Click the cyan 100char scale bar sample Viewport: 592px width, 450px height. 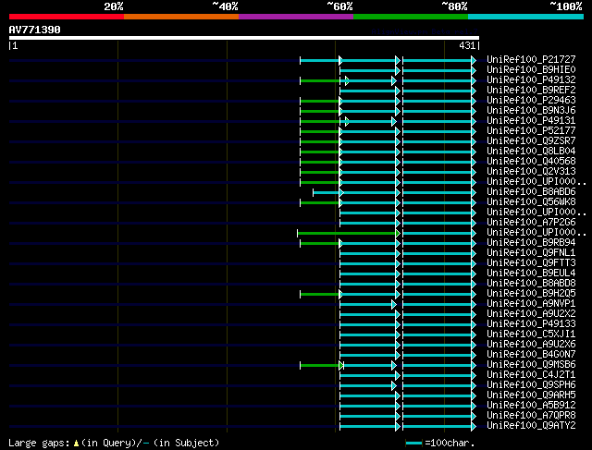tap(413, 444)
